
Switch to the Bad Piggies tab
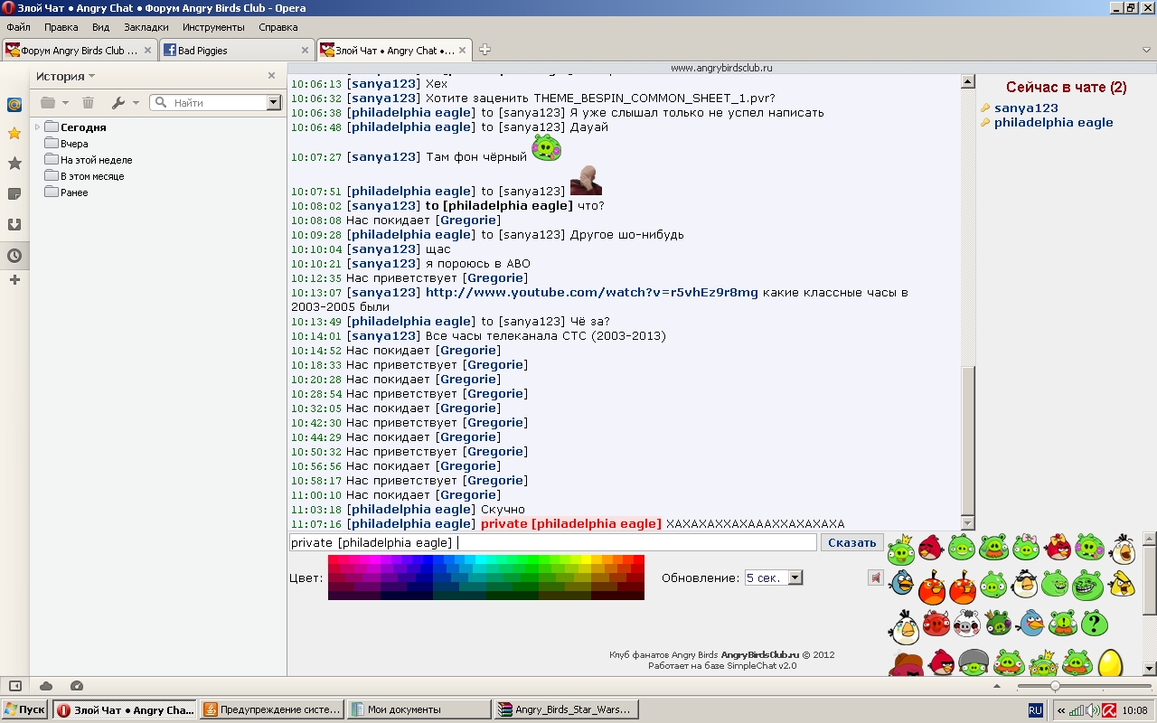click(x=237, y=51)
